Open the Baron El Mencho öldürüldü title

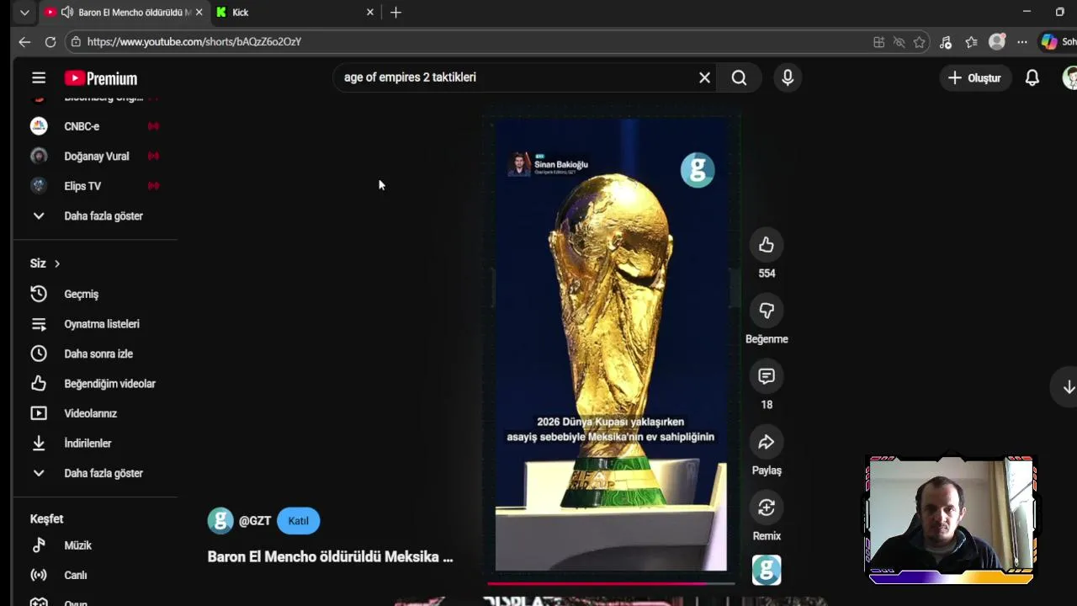coord(330,556)
